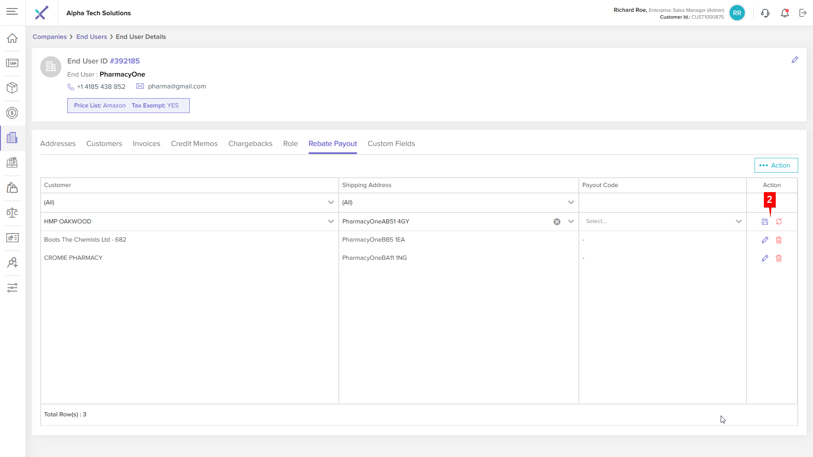813x457 pixels.
Task: Click the Action button
Action: coord(776,165)
